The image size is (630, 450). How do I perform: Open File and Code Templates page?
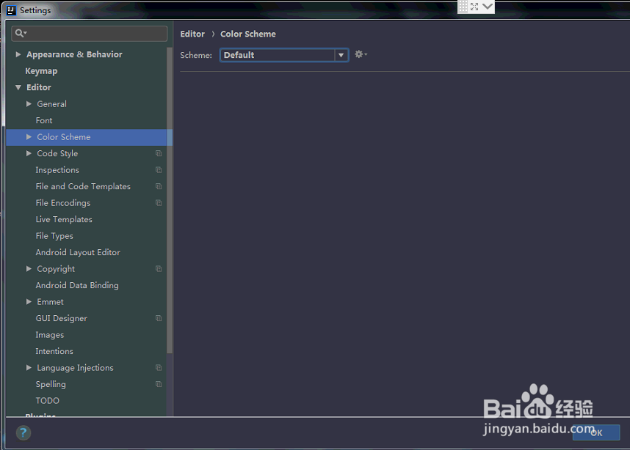click(x=83, y=186)
